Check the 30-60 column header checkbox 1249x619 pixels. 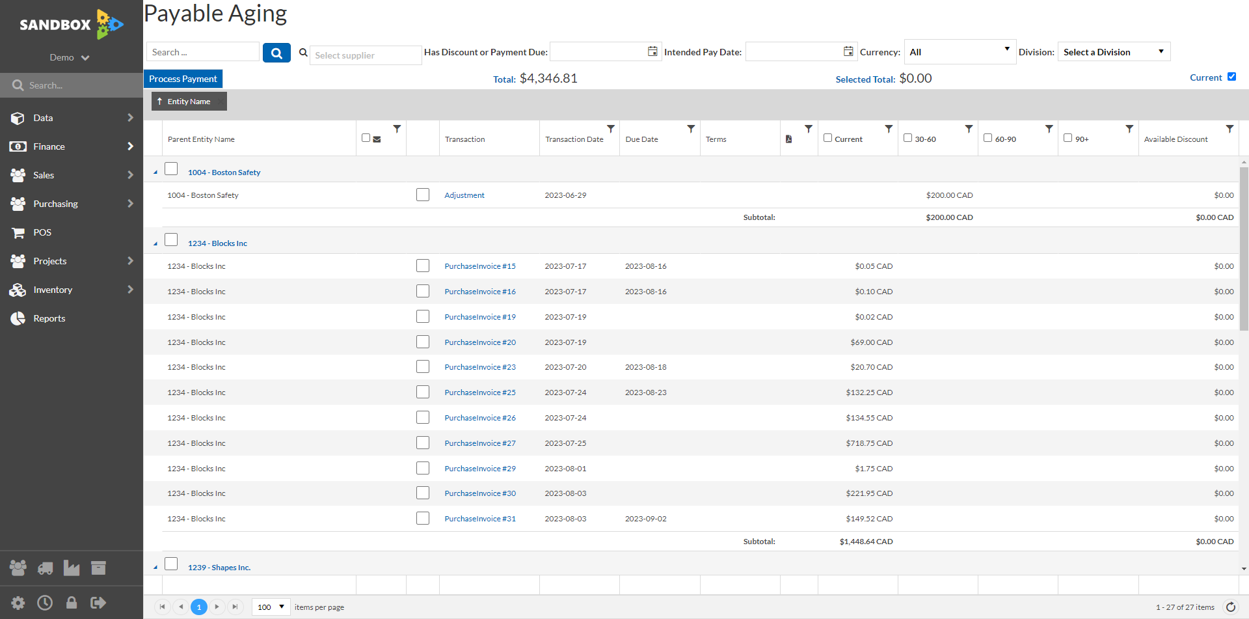coord(907,138)
